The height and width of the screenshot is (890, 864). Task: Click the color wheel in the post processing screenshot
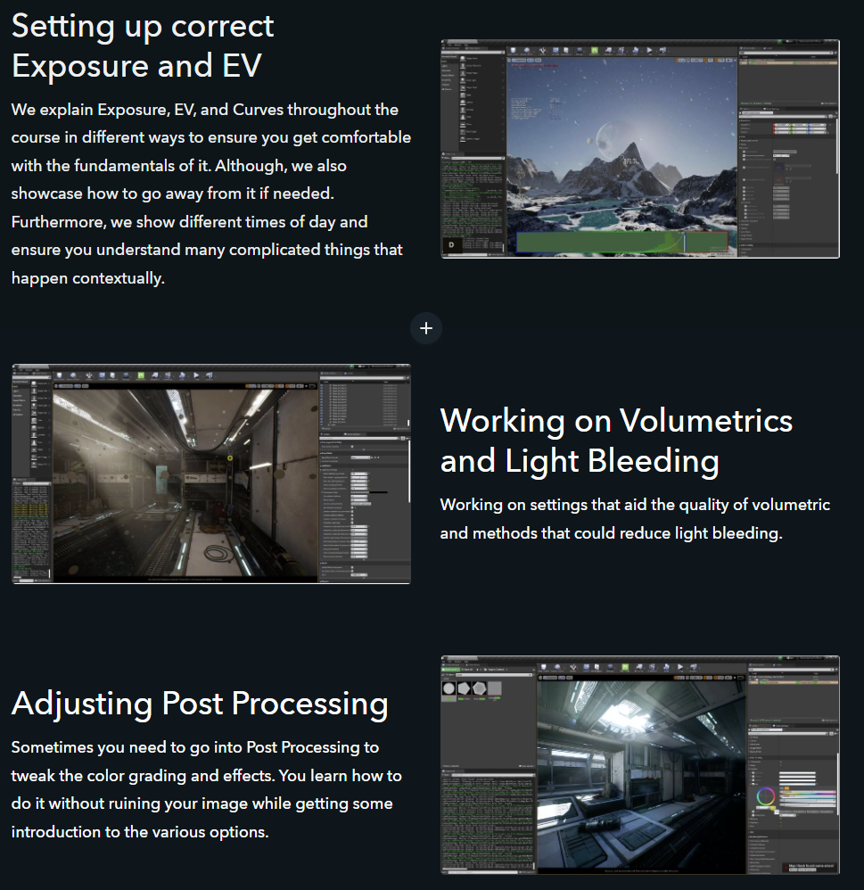point(764,795)
